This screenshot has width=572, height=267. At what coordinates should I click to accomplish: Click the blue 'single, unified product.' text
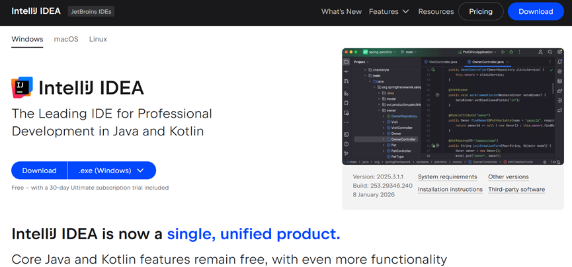pos(253,234)
